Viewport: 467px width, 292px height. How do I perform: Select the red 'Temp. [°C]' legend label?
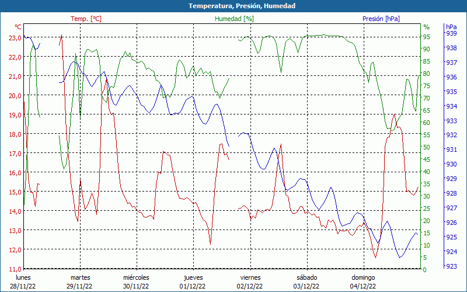(x=86, y=19)
